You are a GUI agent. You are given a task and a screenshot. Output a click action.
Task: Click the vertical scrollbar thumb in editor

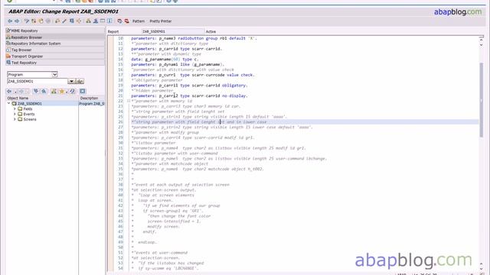(482, 100)
